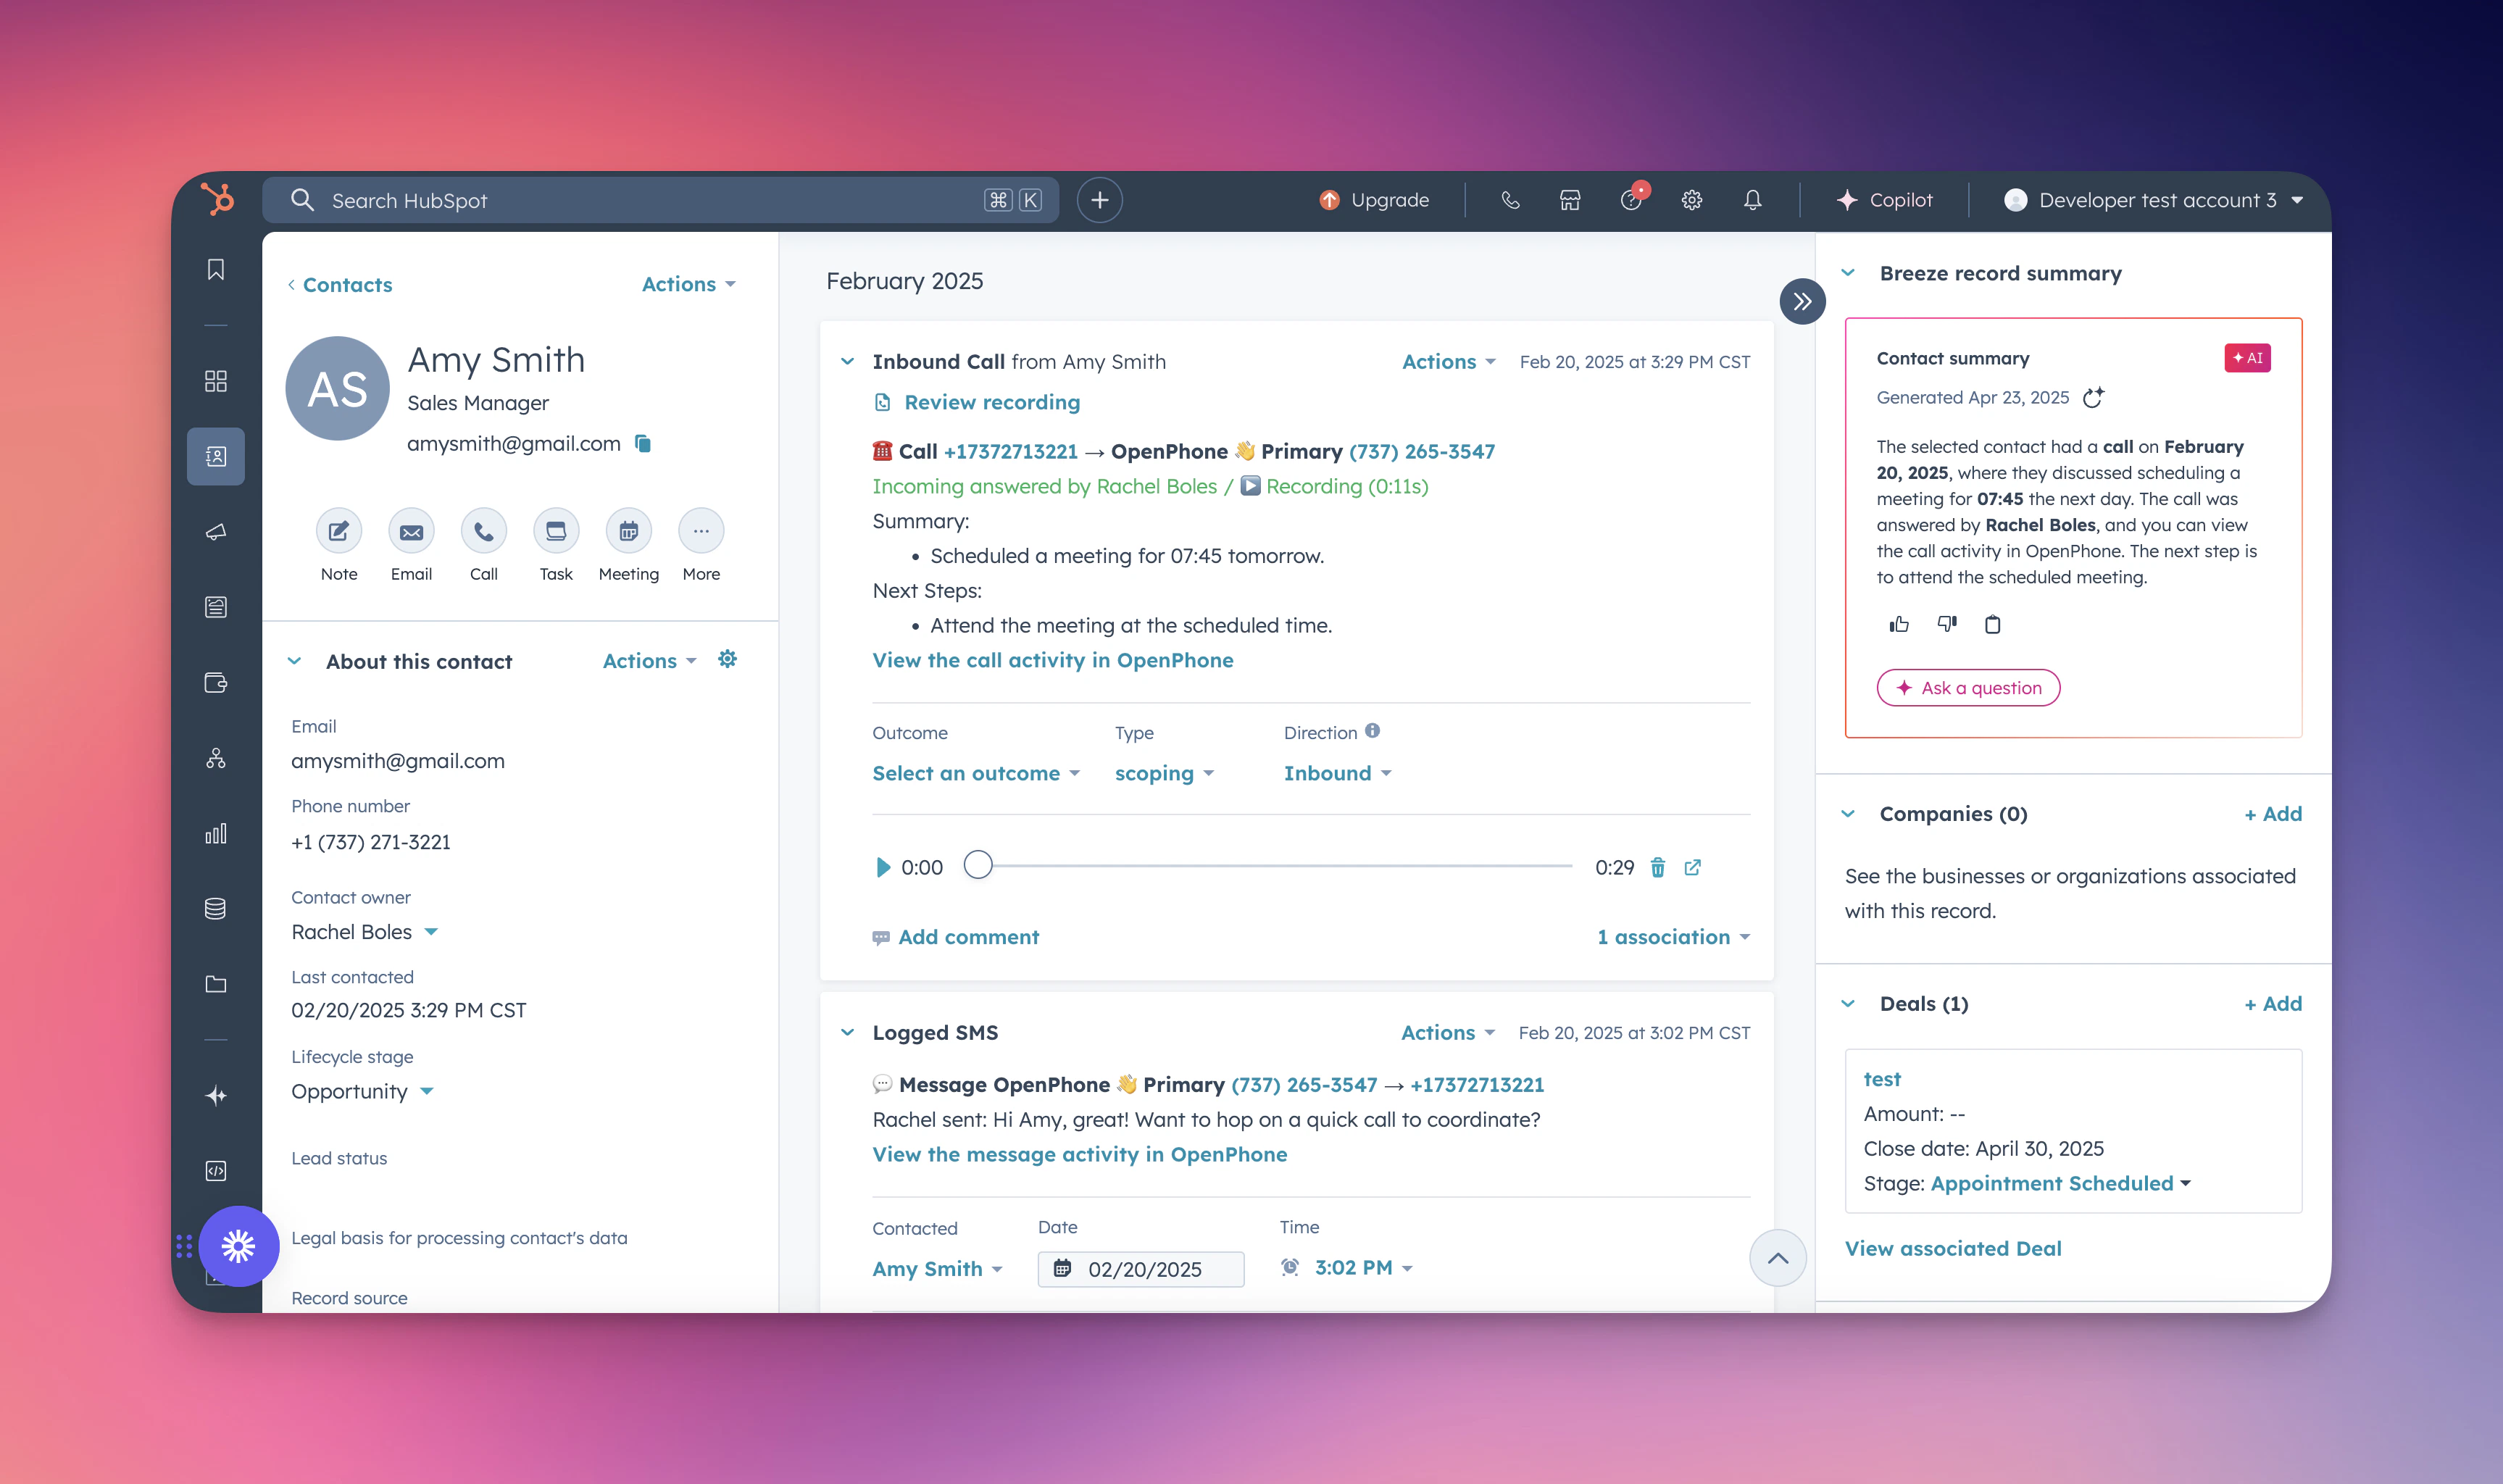Screen dimensions: 2503x1484
Task: Click View associated Deal link
Action: [x=1952, y=1247]
